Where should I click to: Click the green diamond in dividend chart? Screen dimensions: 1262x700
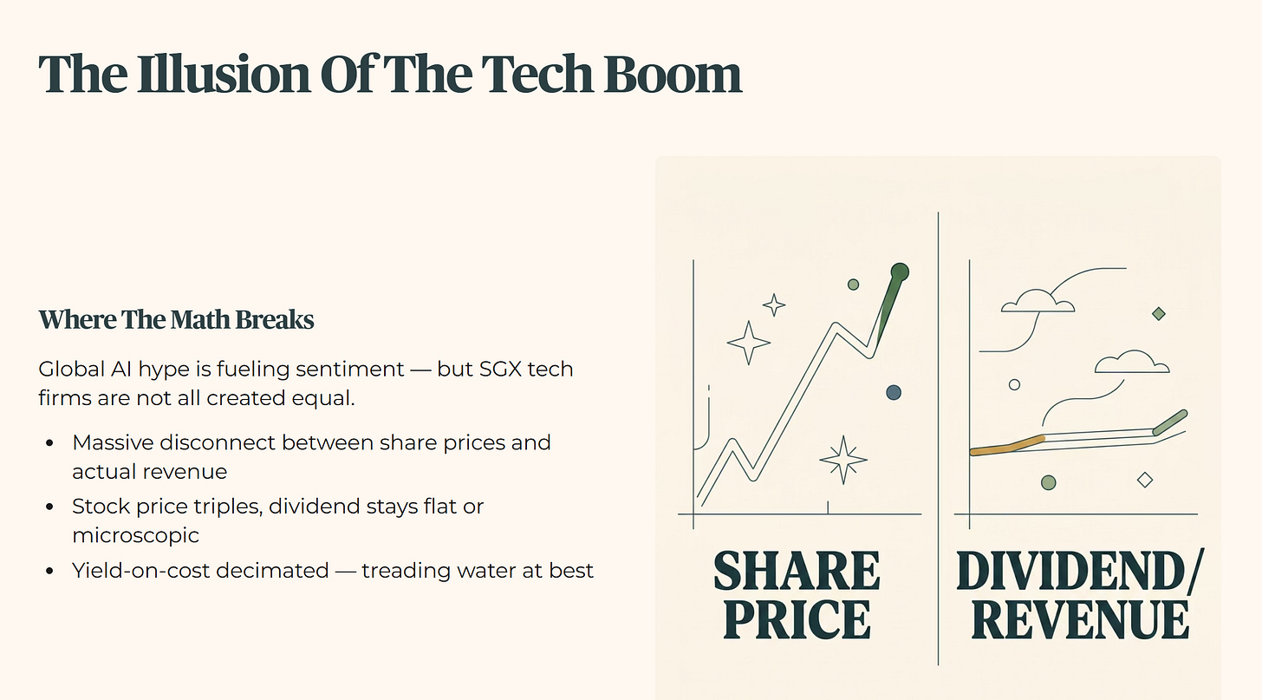pos(1159,314)
